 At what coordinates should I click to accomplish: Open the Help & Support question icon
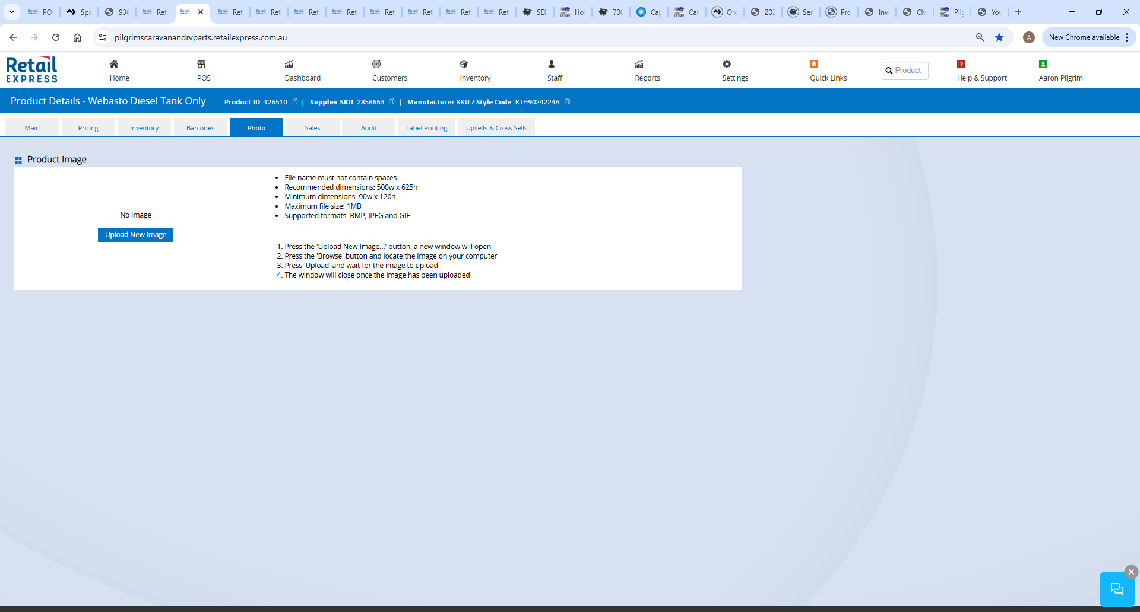[961, 64]
